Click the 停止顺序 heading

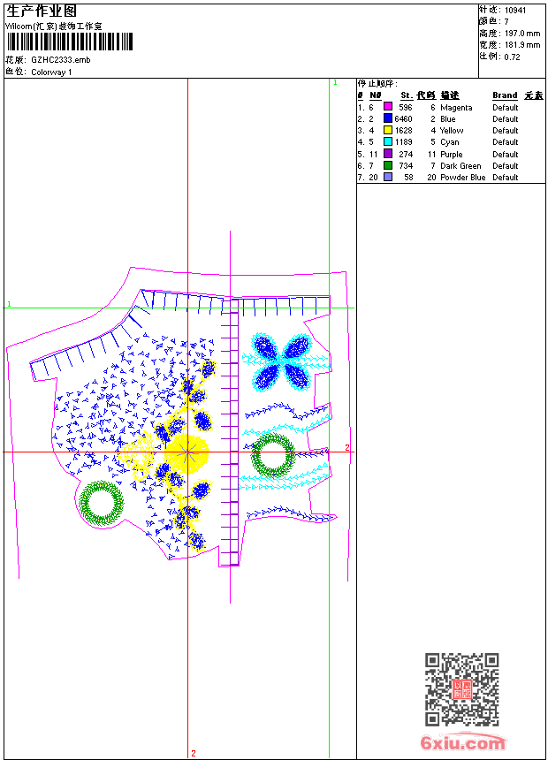coord(377,84)
